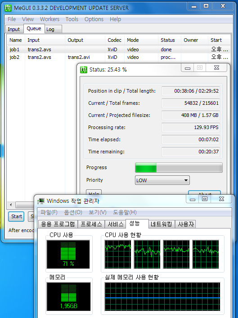
Task: Open the Workers menu
Action: tap(49, 19)
